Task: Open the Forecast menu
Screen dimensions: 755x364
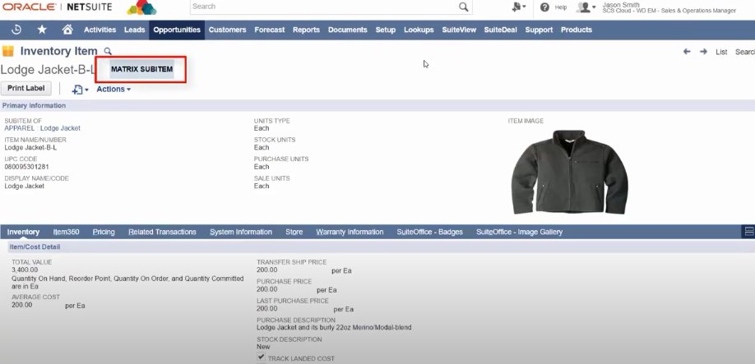Action: pos(270,30)
